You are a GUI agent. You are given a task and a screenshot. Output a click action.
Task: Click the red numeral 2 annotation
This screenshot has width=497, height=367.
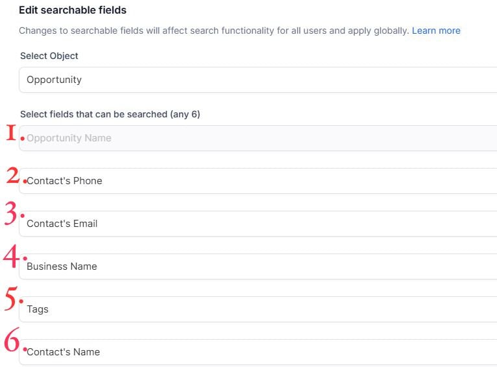coord(13,175)
